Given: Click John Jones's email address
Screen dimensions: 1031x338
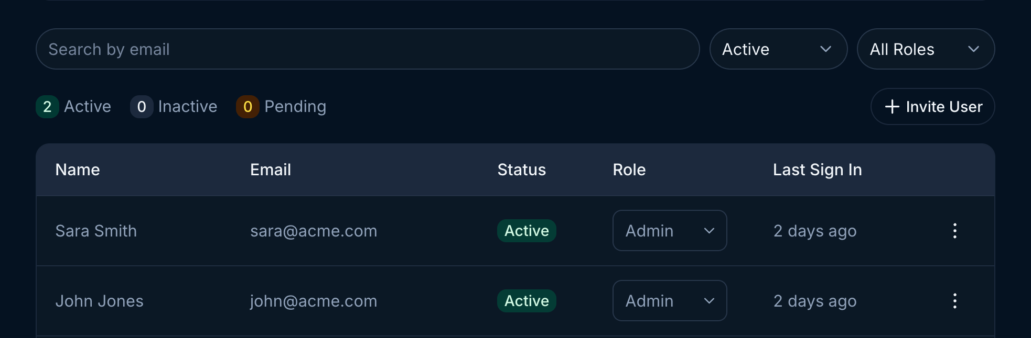Looking at the screenshot, I should click(x=314, y=301).
